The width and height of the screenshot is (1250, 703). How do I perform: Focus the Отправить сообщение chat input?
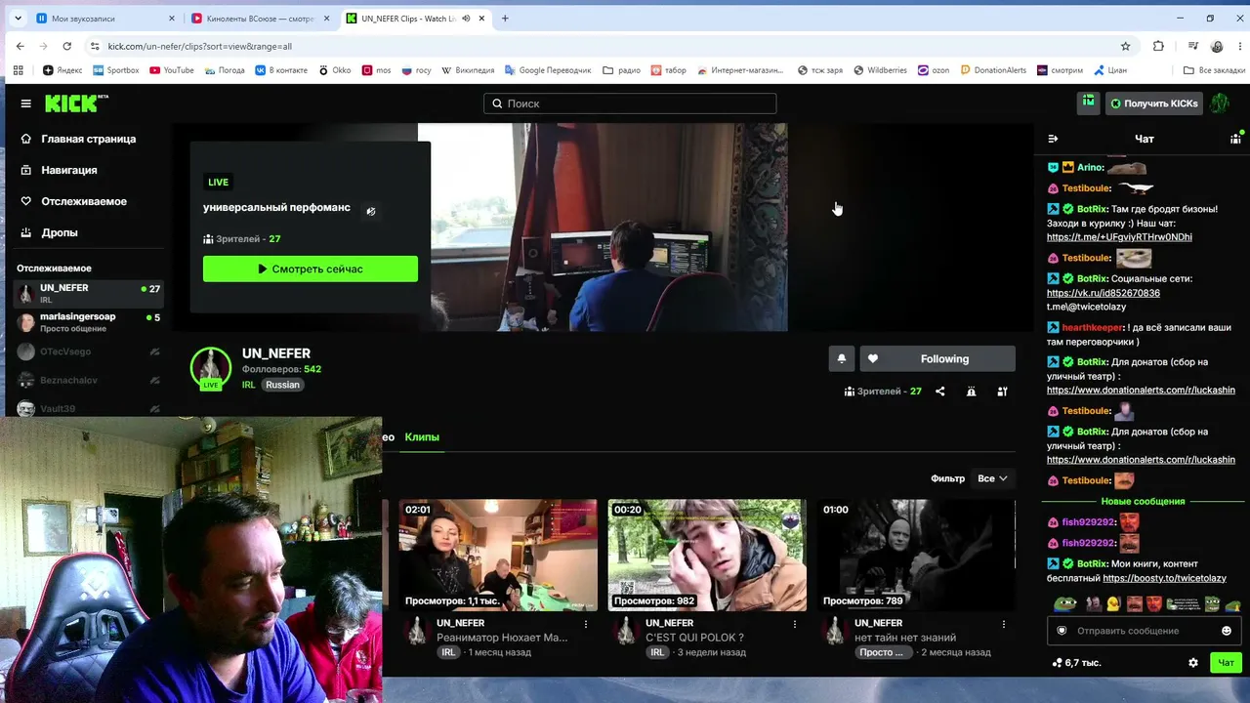coord(1144,631)
